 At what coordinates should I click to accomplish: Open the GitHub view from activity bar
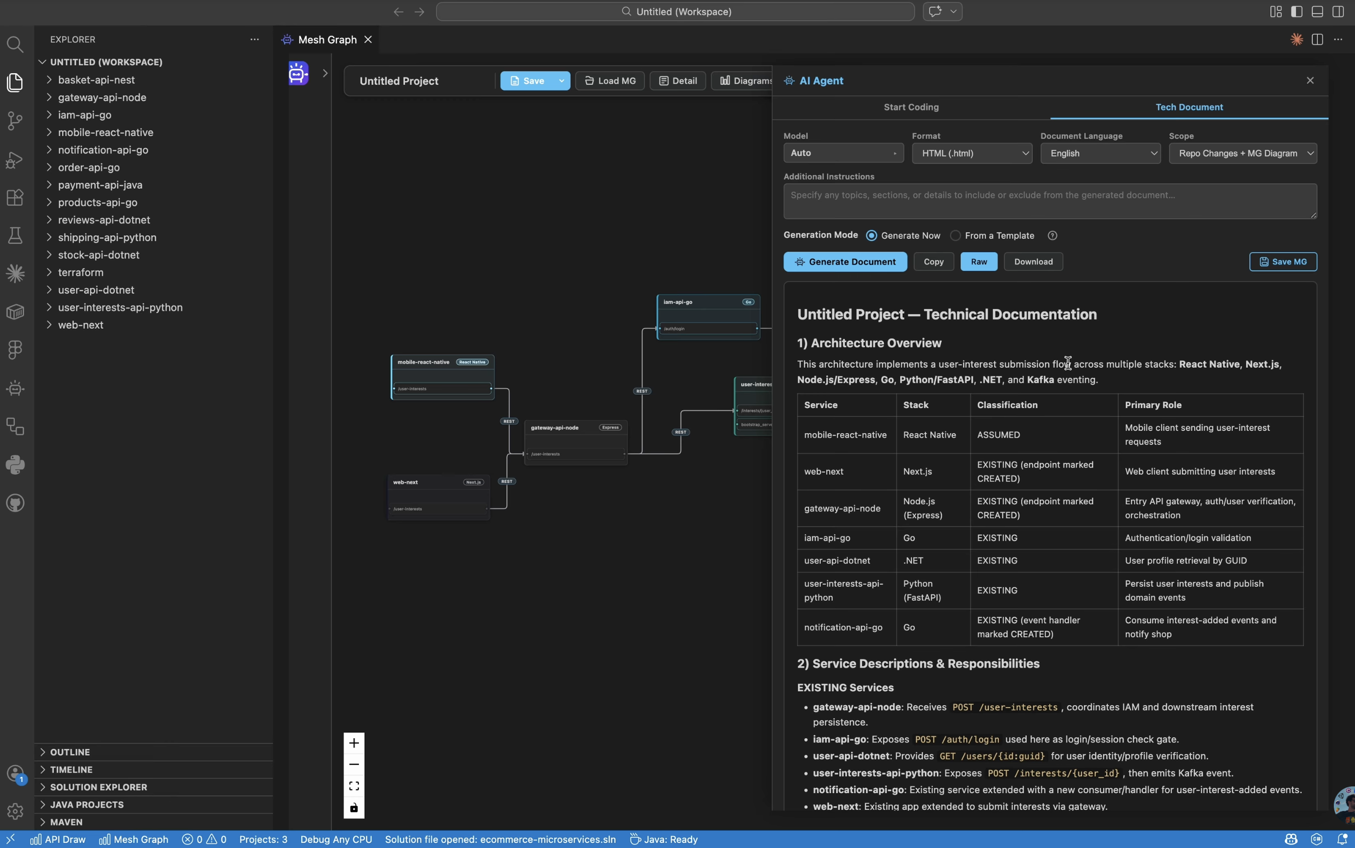[15, 503]
